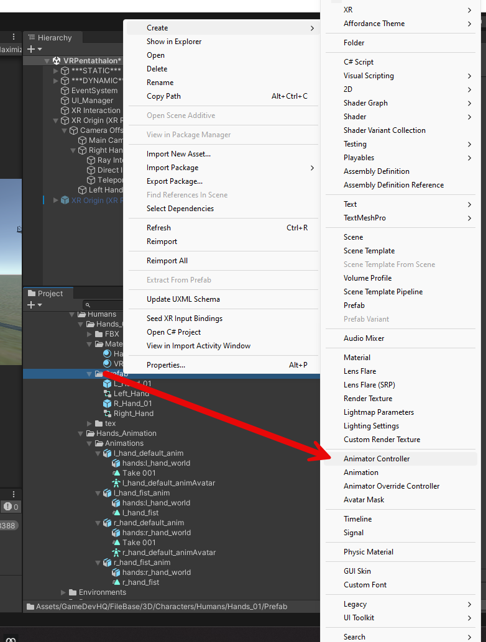The height and width of the screenshot is (642, 486).
Task: Click the search magnifier in Project panel
Action: [88, 305]
